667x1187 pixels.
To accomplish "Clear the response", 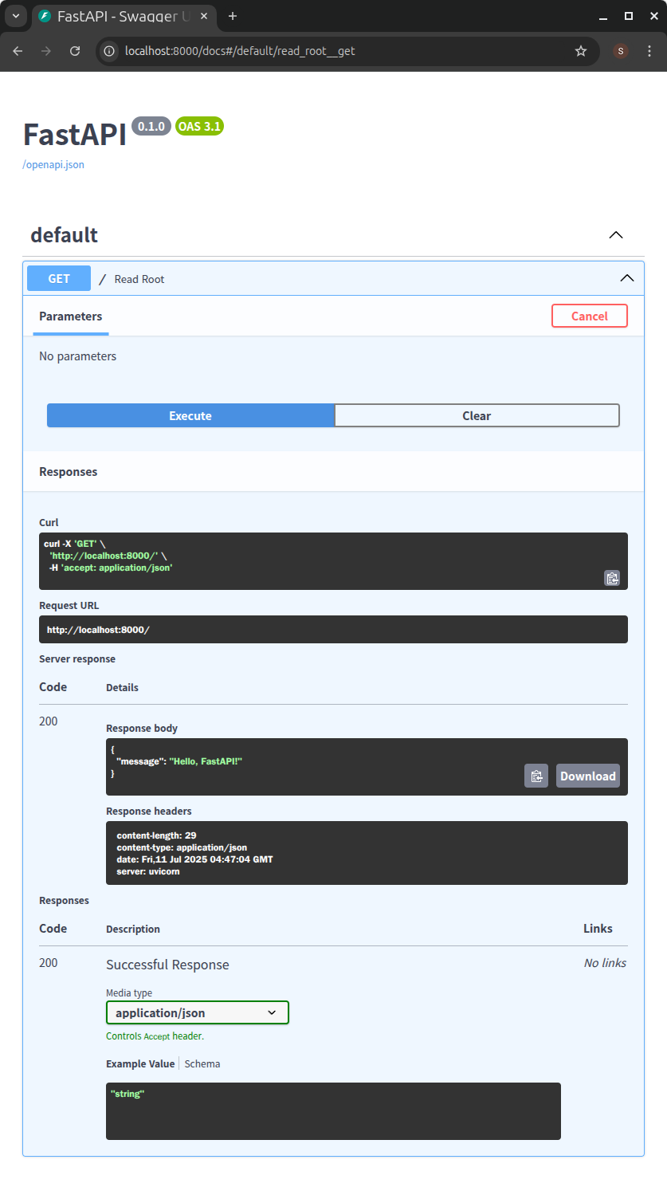I will (477, 415).
